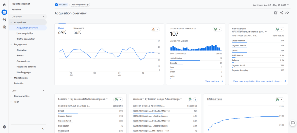This screenshot has height=133, width=297.
Task: Collapse the Engagement tree group
Action: coord(11,44)
